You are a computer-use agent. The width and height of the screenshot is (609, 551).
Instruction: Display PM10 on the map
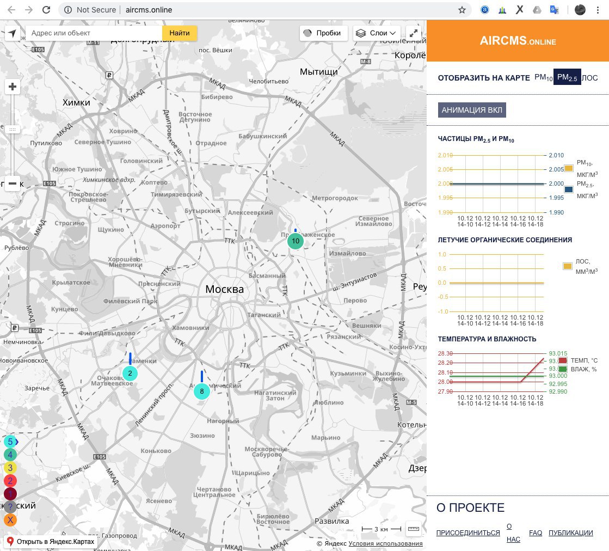point(543,77)
